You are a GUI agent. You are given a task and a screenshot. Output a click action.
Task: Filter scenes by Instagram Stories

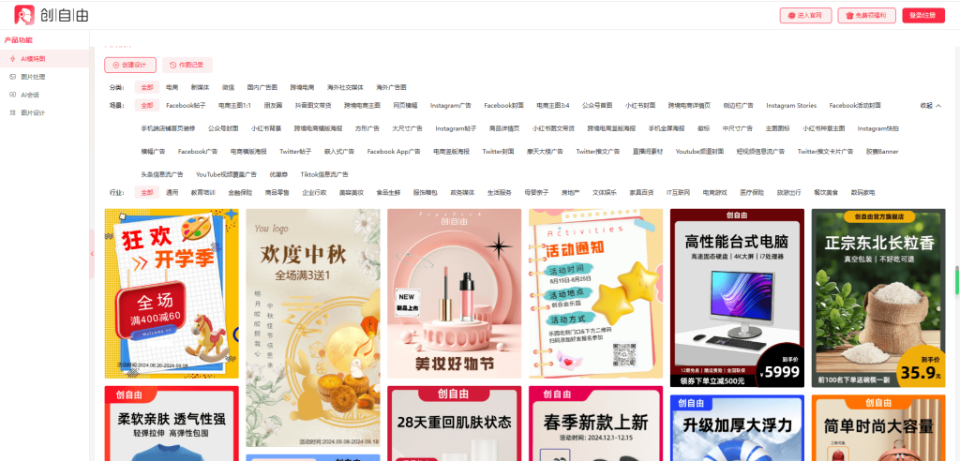[790, 106]
